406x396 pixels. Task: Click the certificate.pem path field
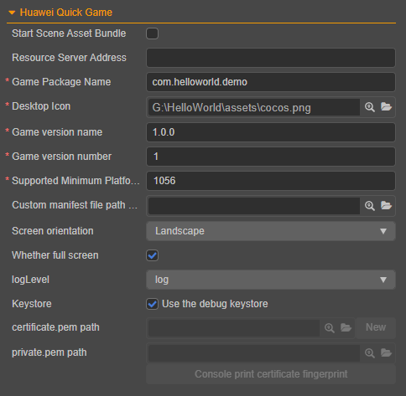[x=234, y=328]
